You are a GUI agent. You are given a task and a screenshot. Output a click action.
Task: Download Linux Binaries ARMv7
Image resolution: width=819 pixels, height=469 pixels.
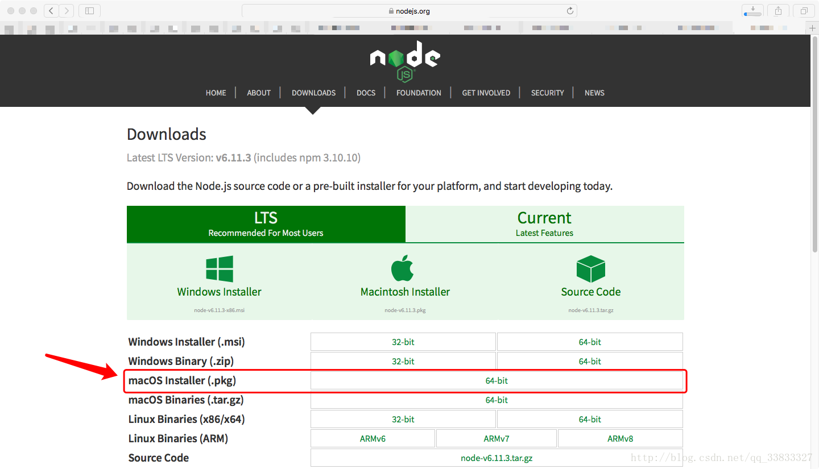(x=497, y=438)
